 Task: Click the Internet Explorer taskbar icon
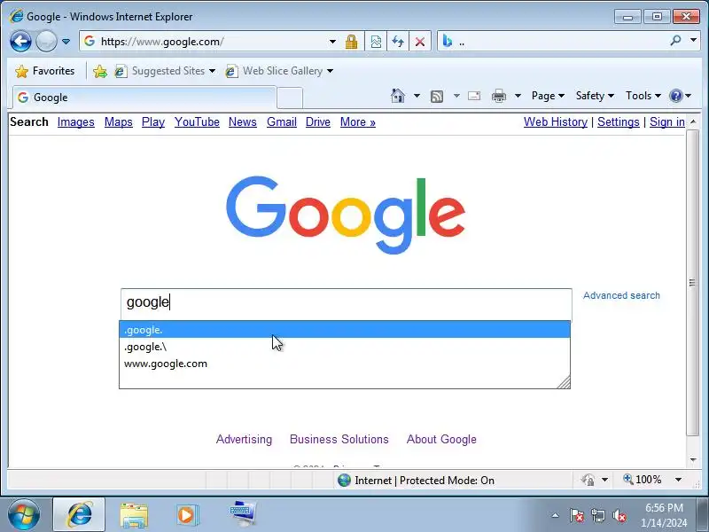tap(80, 514)
